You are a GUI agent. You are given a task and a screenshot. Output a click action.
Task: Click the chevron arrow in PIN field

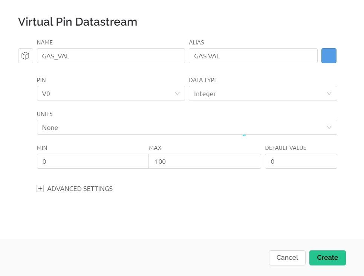pyautogui.click(x=177, y=94)
